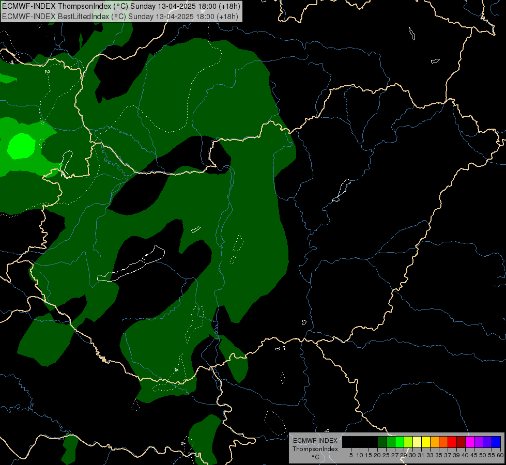Click the legend scale value '27'
The width and height of the screenshot is (506, 465).
(395, 455)
